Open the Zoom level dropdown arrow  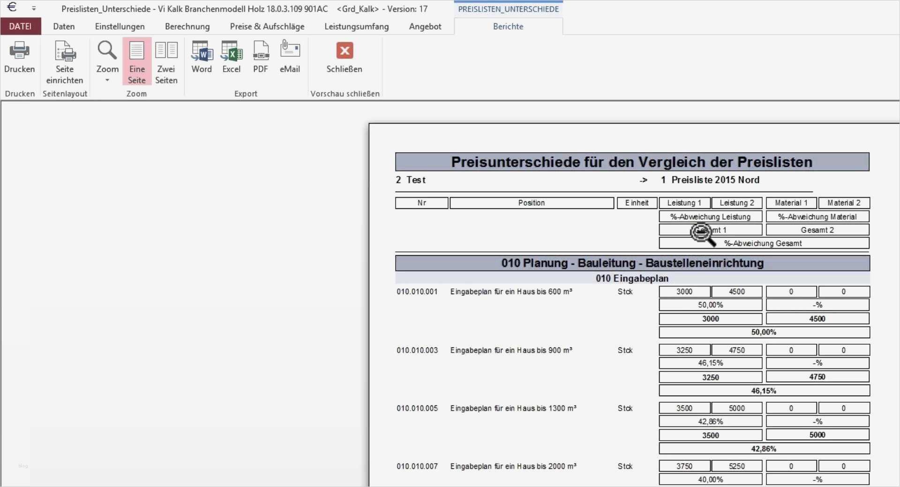click(x=107, y=80)
